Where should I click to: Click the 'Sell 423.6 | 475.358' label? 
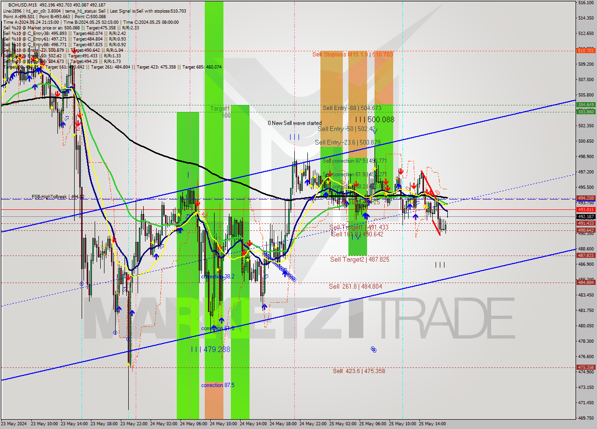point(359,371)
